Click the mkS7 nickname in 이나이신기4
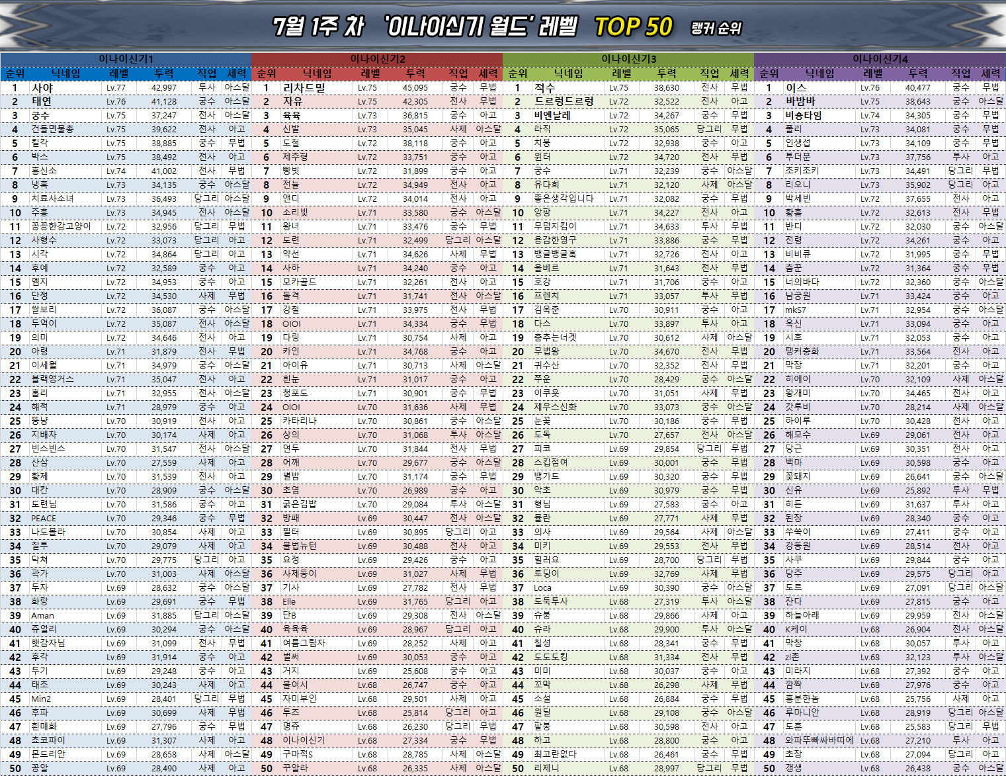1006x776 pixels. (x=796, y=310)
